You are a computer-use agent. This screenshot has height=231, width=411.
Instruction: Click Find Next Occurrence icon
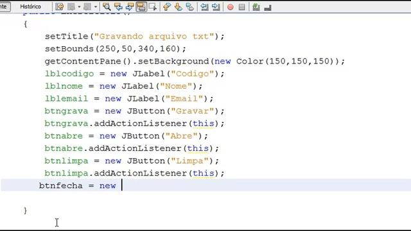tap(130, 7)
